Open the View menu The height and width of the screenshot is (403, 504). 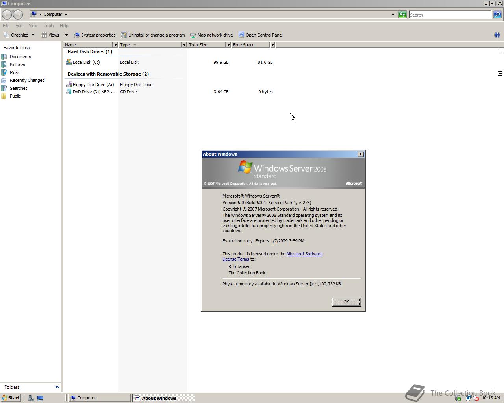(x=33, y=26)
